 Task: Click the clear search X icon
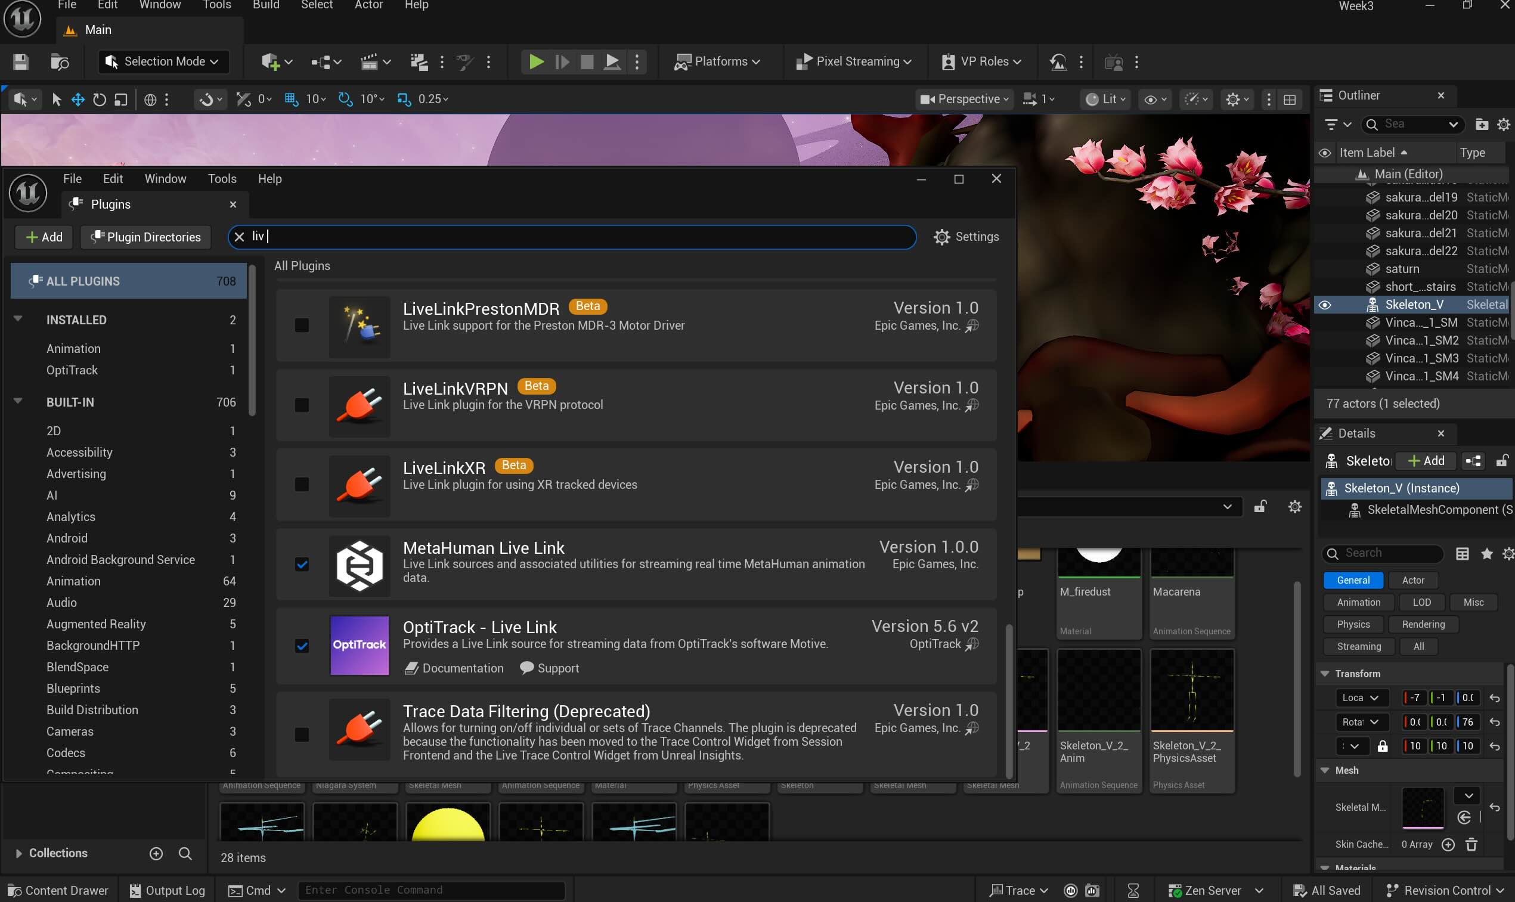240,237
